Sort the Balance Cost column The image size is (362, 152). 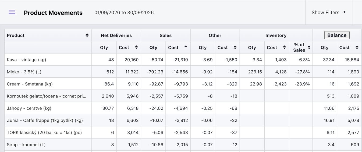[357, 47]
